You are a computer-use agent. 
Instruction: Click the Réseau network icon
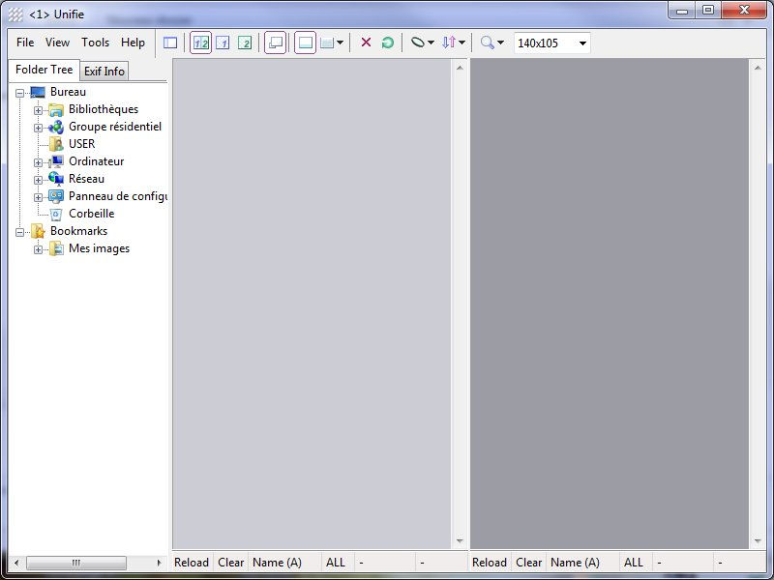click(x=56, y=179)
